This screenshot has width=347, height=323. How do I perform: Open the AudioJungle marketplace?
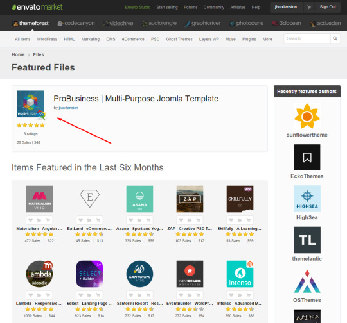(x=159, y=23)
